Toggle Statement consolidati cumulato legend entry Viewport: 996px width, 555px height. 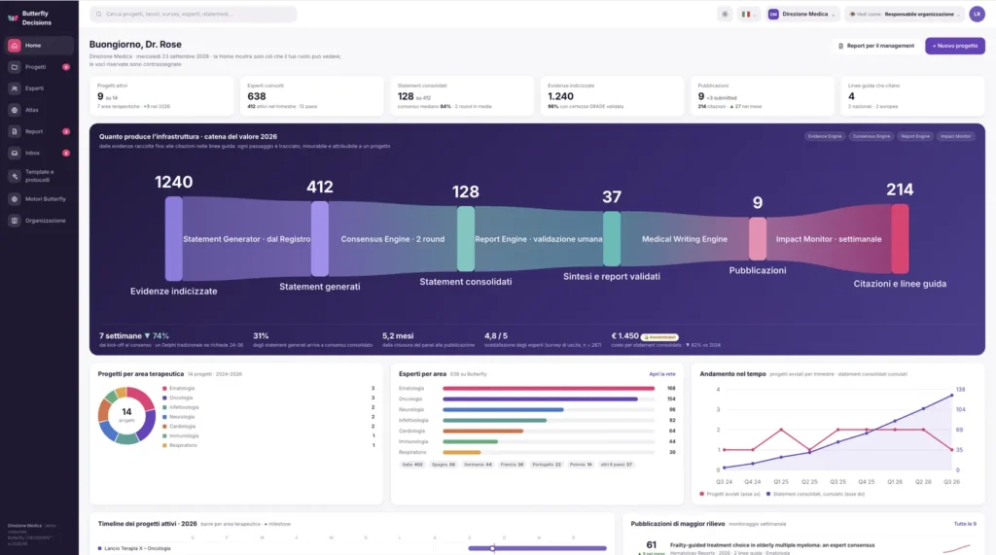pyautogui.click(x=815, y=494)
